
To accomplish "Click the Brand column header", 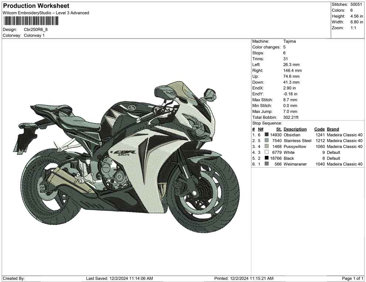I will click(332, 129).
